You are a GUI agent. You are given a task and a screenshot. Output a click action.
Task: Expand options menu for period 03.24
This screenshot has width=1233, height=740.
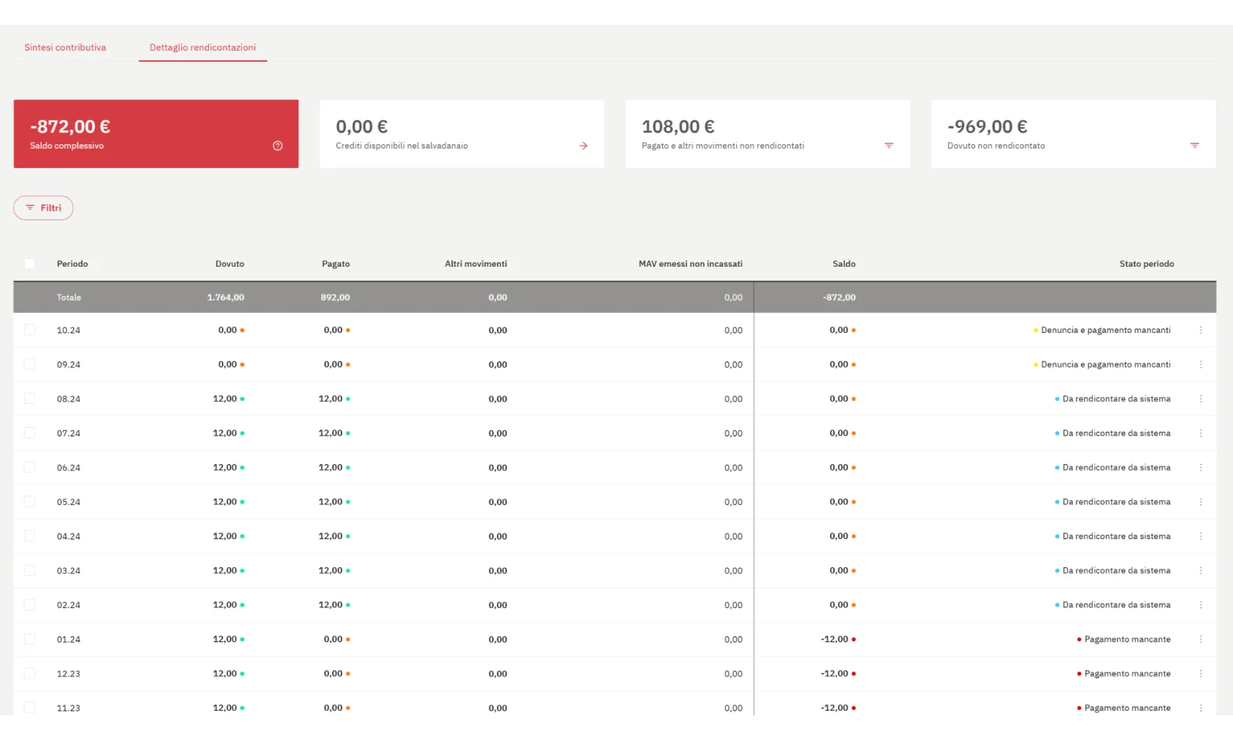tap(1201, 570)
